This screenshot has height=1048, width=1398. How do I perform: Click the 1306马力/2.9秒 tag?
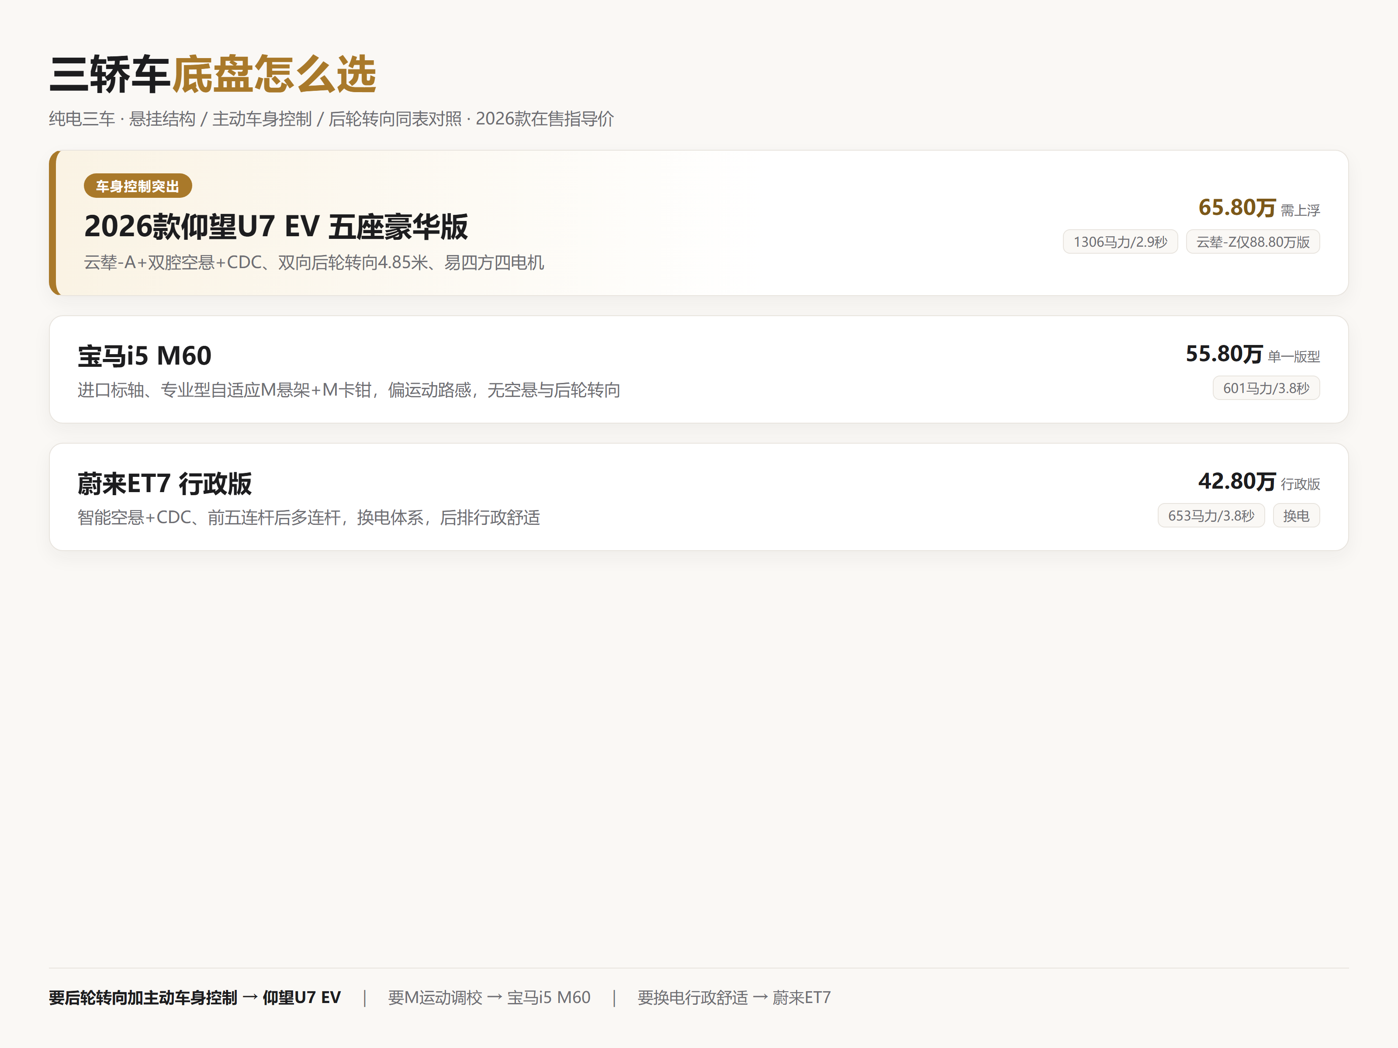click(x=1120, y=242)
